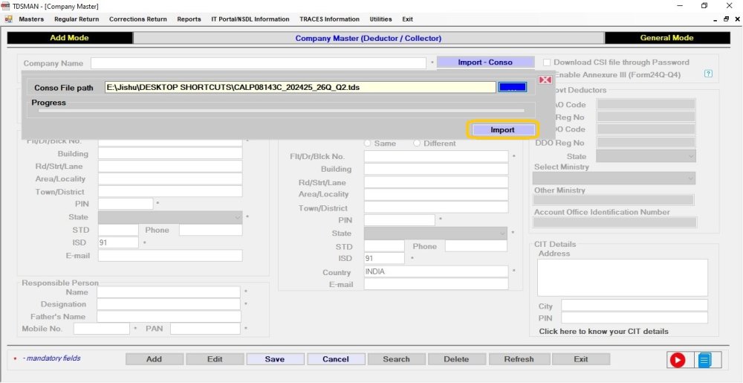Click the CIT Details PIN field
The height and width of the screenshot is (383, 743).
pos(635,318)
